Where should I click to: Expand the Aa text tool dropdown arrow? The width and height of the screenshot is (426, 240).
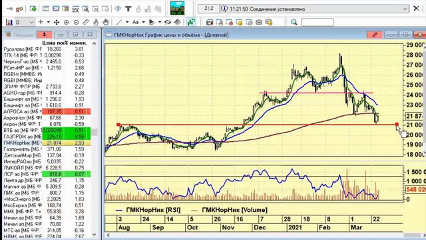tap(143, 22)
